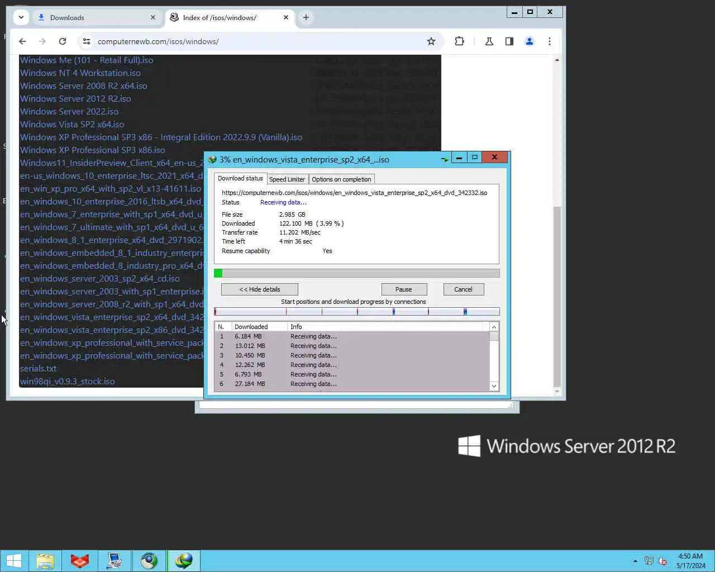Screen dimensions: 715x572
Task: Close the Index of /isos/windows/ tab
Action: click(286, 17)
